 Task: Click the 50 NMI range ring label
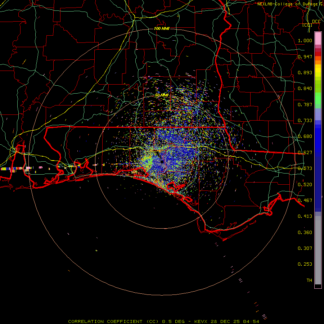(162, 95)
